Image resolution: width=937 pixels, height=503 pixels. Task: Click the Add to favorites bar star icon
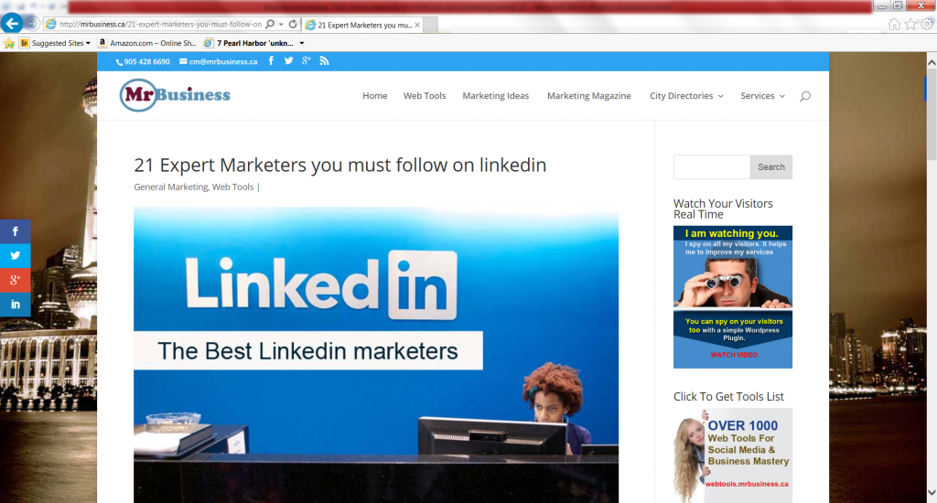pyautogui.click(x=9, y=43)
